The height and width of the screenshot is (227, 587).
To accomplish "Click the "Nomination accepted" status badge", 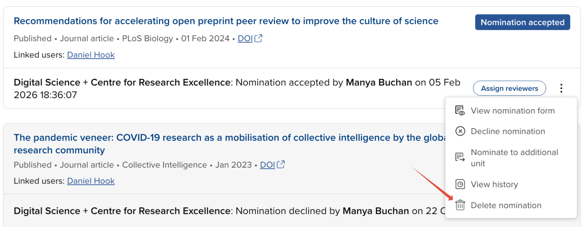I will coord(522,22).
